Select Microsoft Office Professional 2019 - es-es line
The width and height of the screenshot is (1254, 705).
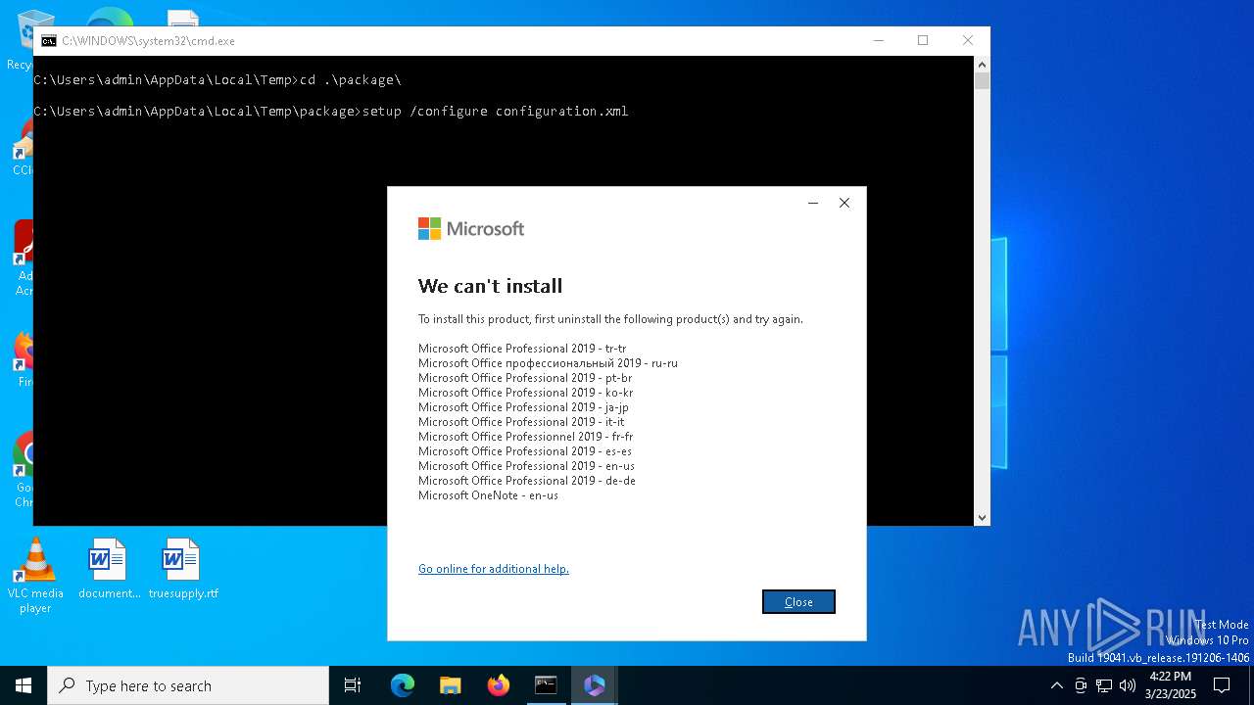pyautogui.click(x=525, y=451)
